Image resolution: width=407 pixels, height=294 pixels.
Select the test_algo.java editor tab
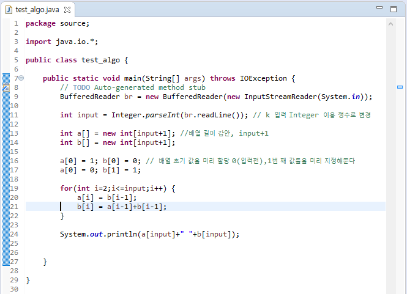37,10
